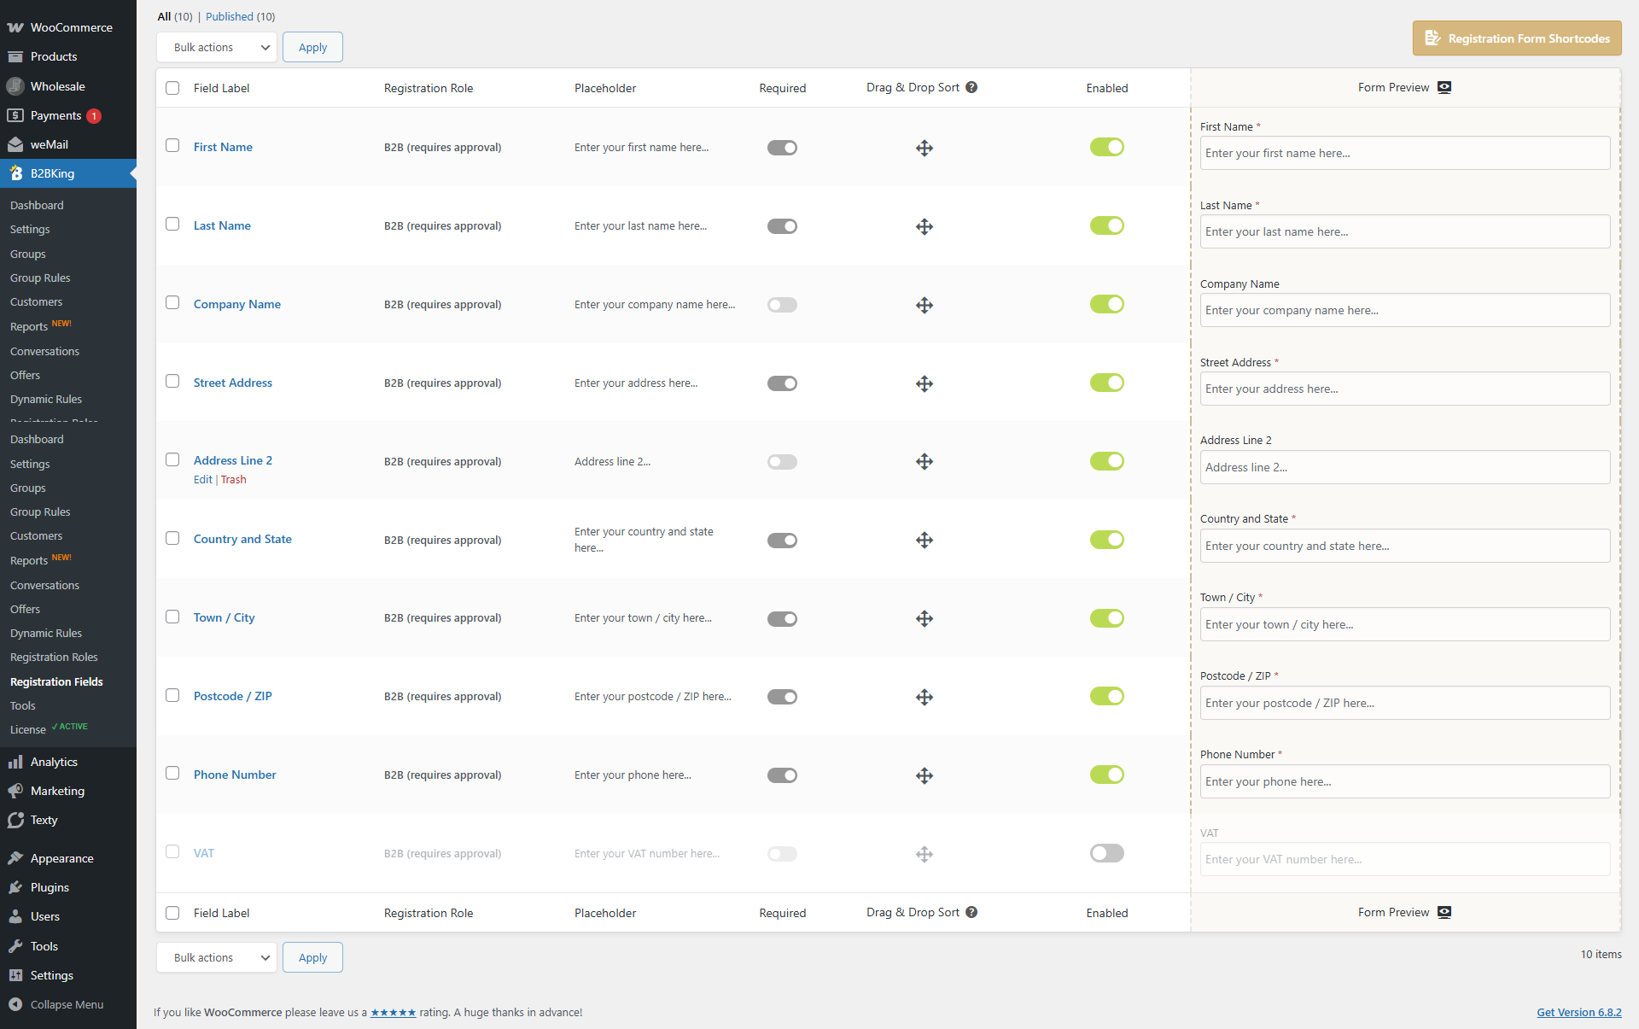This screenshot has width=1639, height=1029.
Task: Click Registration Form Shortcodes button
Action: [1517, 38]
